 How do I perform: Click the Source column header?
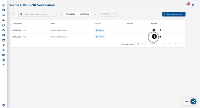tap(98, 24)
